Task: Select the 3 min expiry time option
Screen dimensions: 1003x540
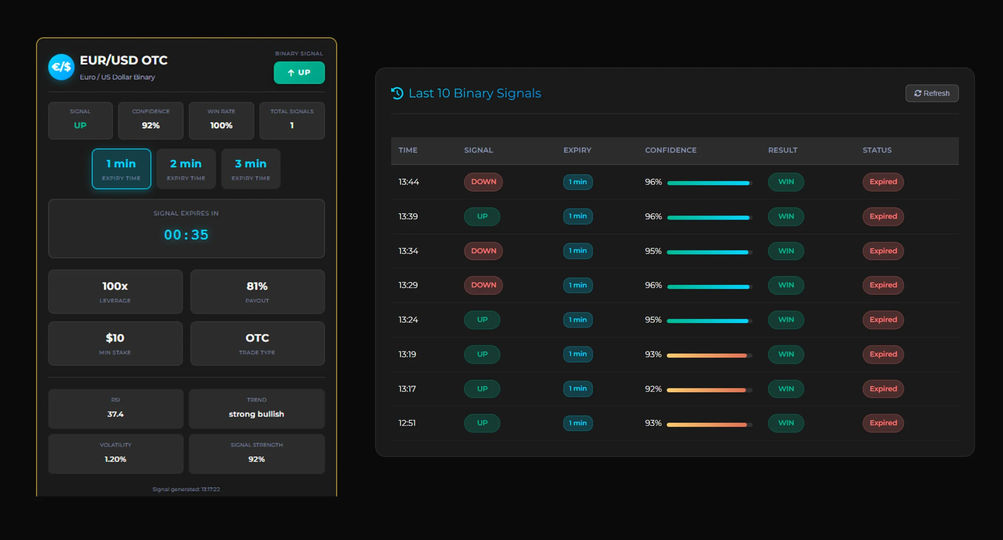Action: tap(250, 169)
